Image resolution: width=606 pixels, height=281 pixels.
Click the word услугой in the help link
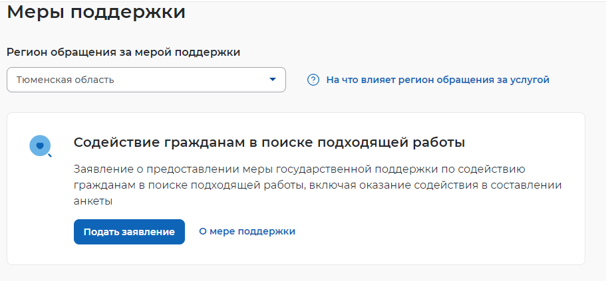(530, 80)
